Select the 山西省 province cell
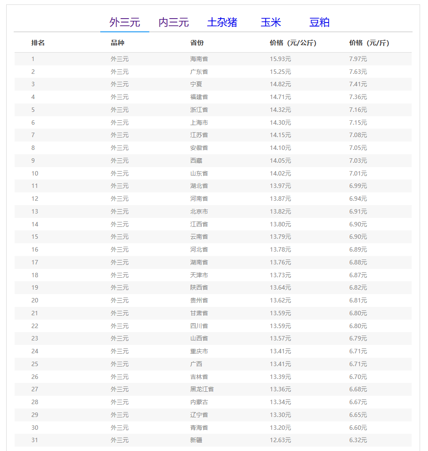 click(x=199, y=338)
